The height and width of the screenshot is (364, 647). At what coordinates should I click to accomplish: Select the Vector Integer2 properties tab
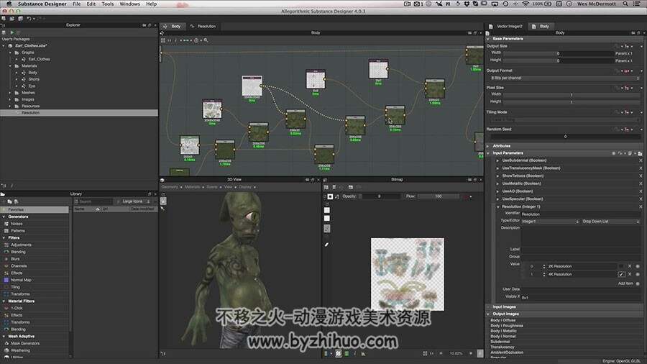506,26
